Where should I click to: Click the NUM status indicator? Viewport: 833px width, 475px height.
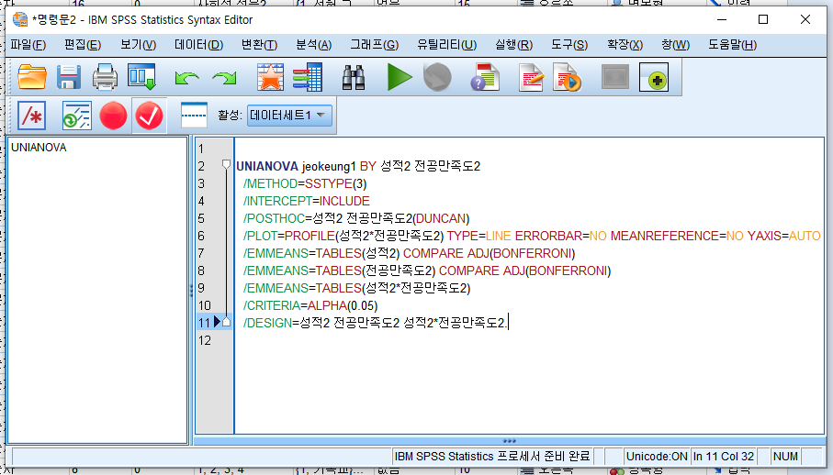click(786, 456)
